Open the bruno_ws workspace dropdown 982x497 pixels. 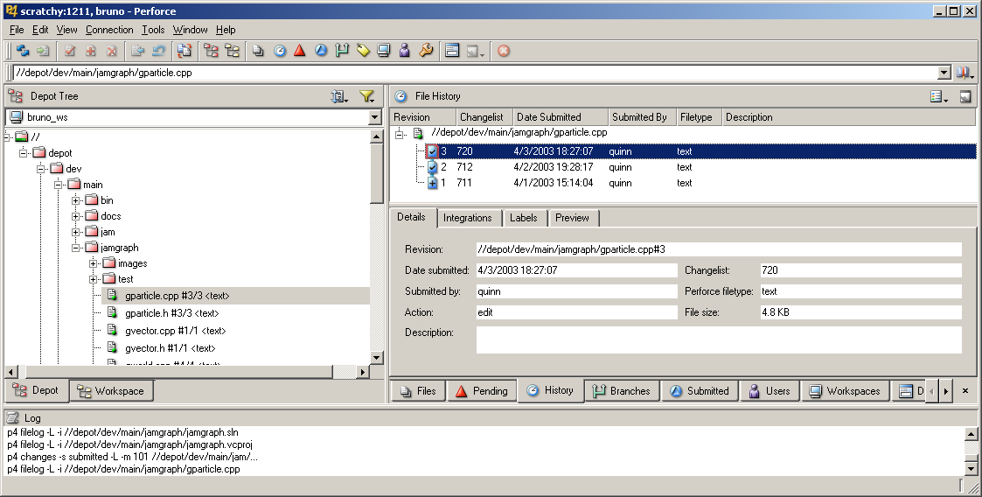click(x=374, y=117)
